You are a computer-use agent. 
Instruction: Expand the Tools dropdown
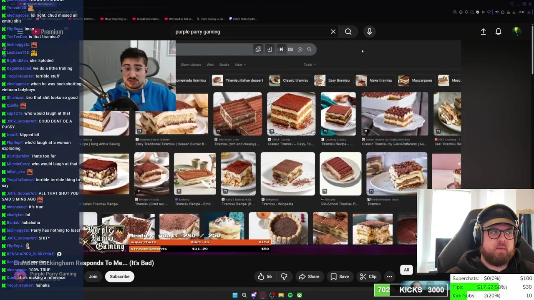(310, 65)
